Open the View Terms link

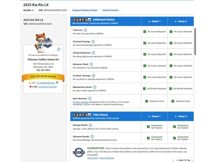pyautogui.click(x=92, y=158)
